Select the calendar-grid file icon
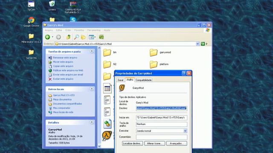 pos(107,88)
